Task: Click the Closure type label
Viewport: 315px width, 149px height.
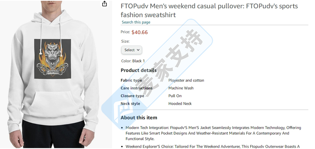Action: pyautogui.click(x=132, y=96)
